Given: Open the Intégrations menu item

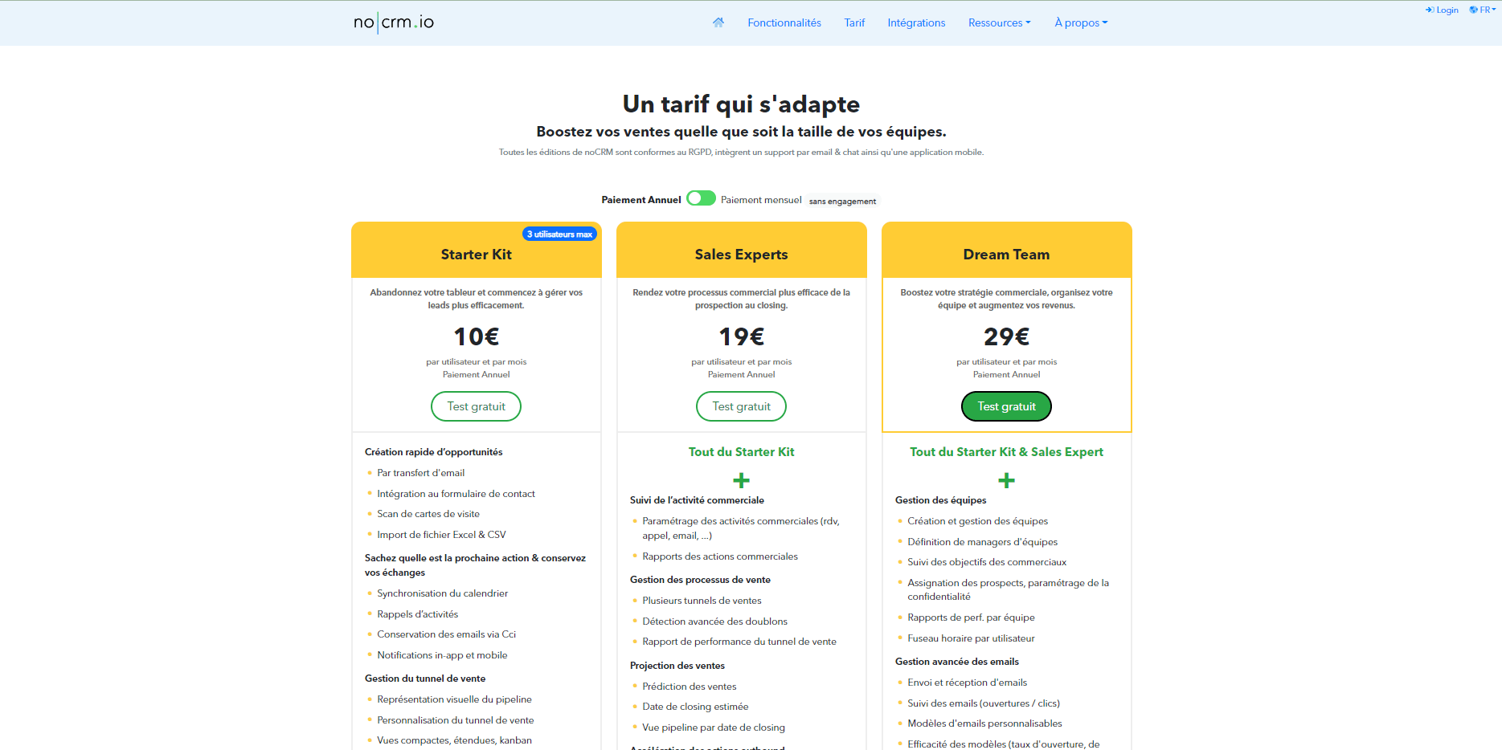Looking at the screenshot, I should pos(916,22).
